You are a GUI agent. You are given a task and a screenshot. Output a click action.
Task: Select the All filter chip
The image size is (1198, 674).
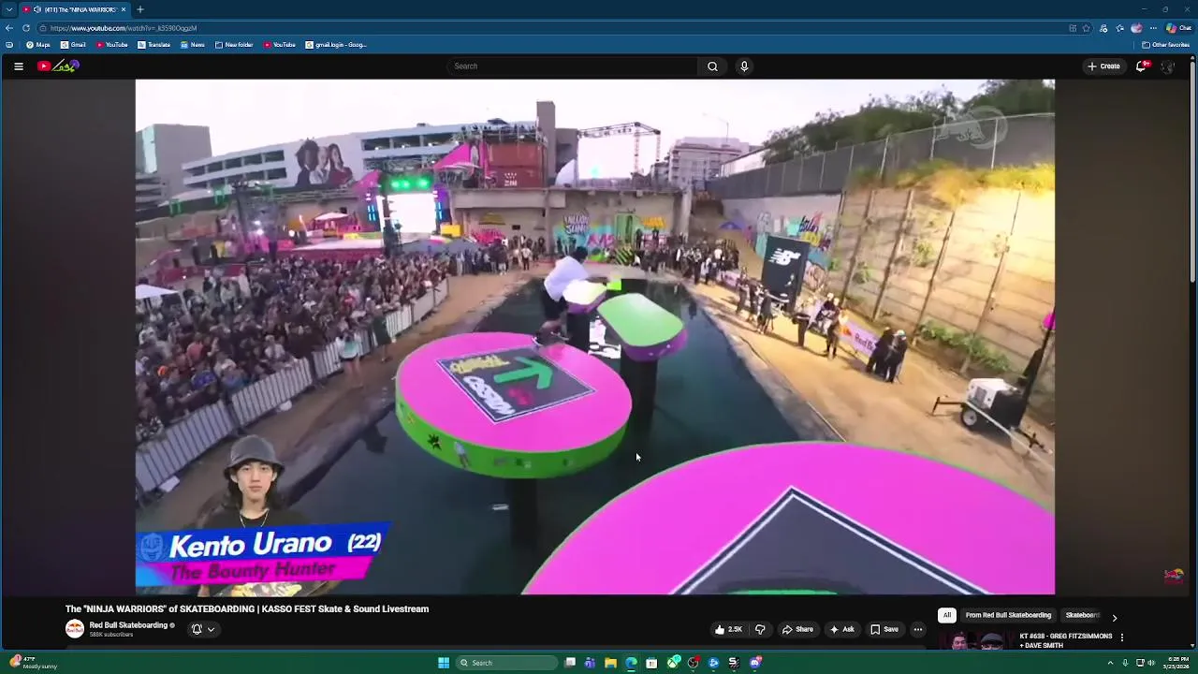(946, 615)
